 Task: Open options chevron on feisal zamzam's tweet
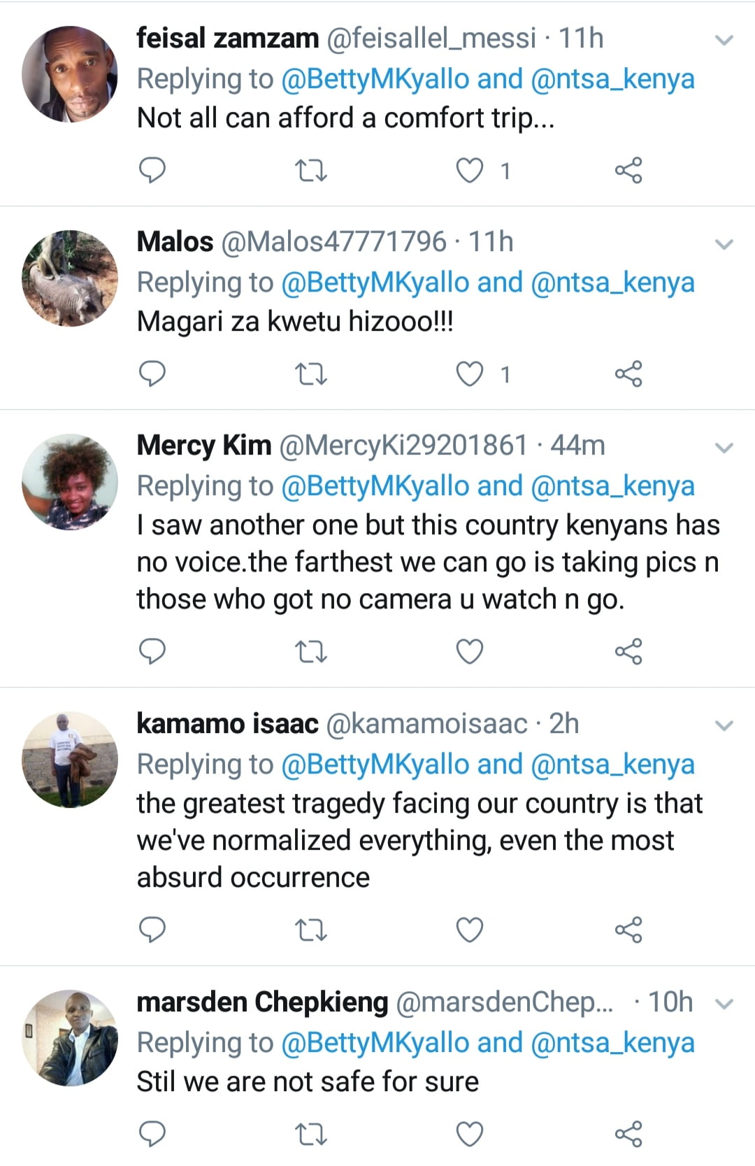click(x=725, y=40)
